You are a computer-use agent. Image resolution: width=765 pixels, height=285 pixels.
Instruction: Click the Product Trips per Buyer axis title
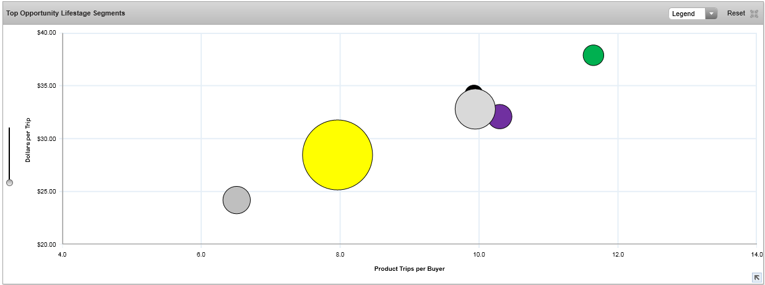point(409,269)
